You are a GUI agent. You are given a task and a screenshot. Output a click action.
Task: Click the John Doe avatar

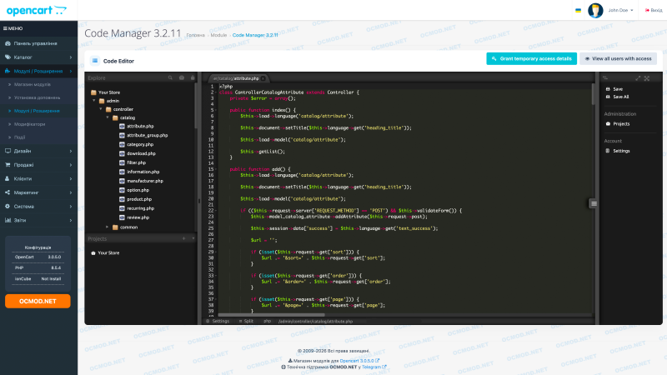pos(595,10)
